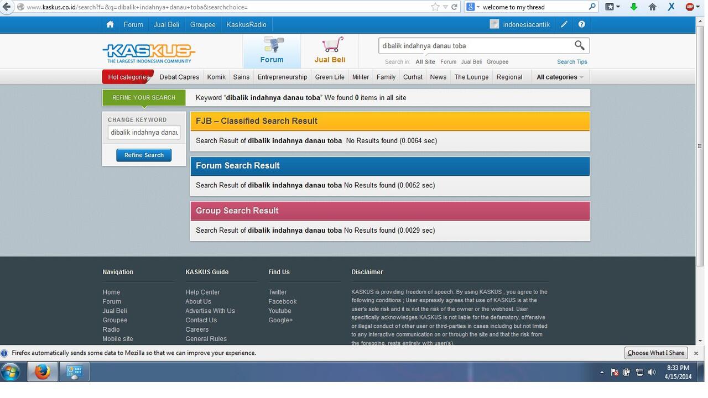Focus the main Kaskus search field
Screen dimensions: 708x398
pos(476,46)
